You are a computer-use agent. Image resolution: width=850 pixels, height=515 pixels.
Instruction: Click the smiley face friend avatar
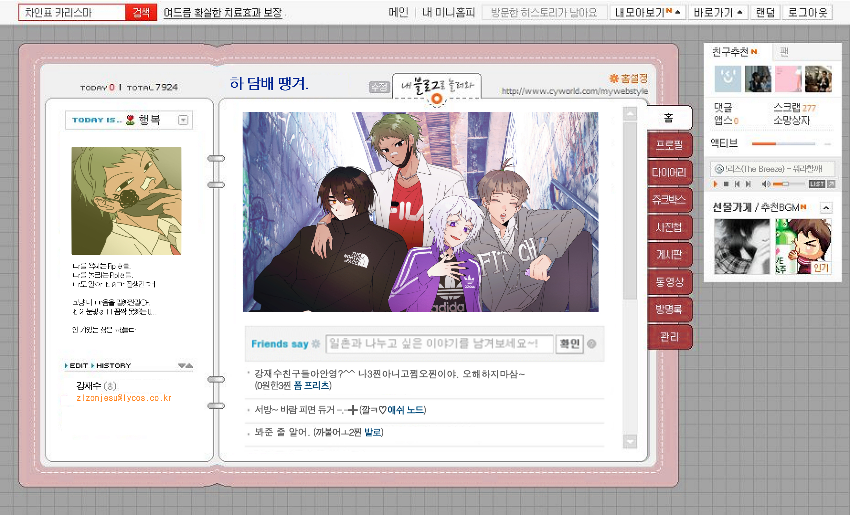click(727, 79)
